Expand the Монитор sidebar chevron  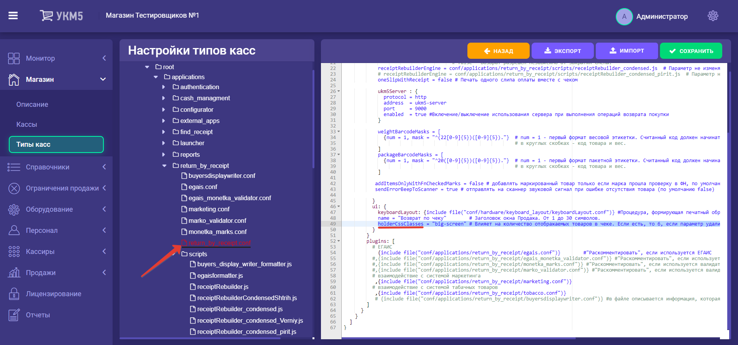[x=104, y=58]
